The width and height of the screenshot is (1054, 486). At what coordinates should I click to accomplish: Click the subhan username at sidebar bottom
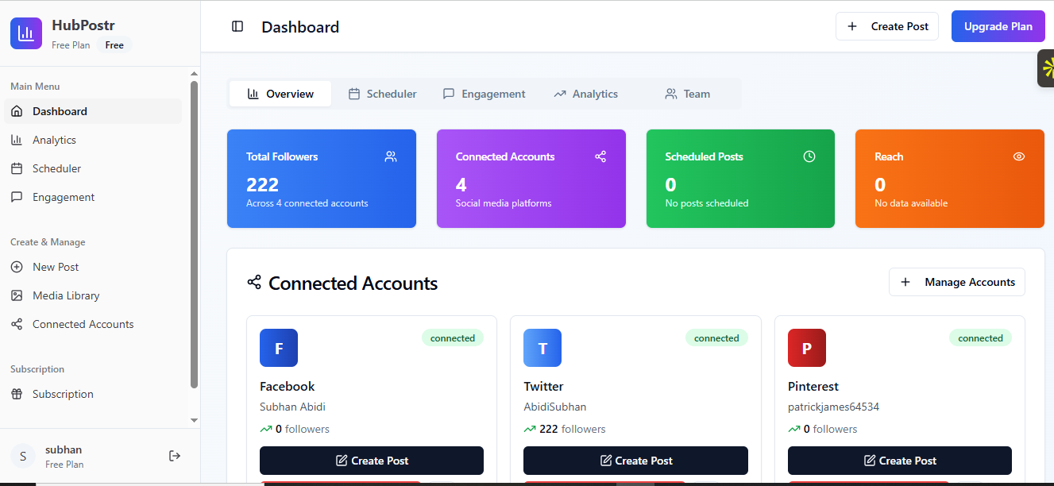(x=64, y=449)
